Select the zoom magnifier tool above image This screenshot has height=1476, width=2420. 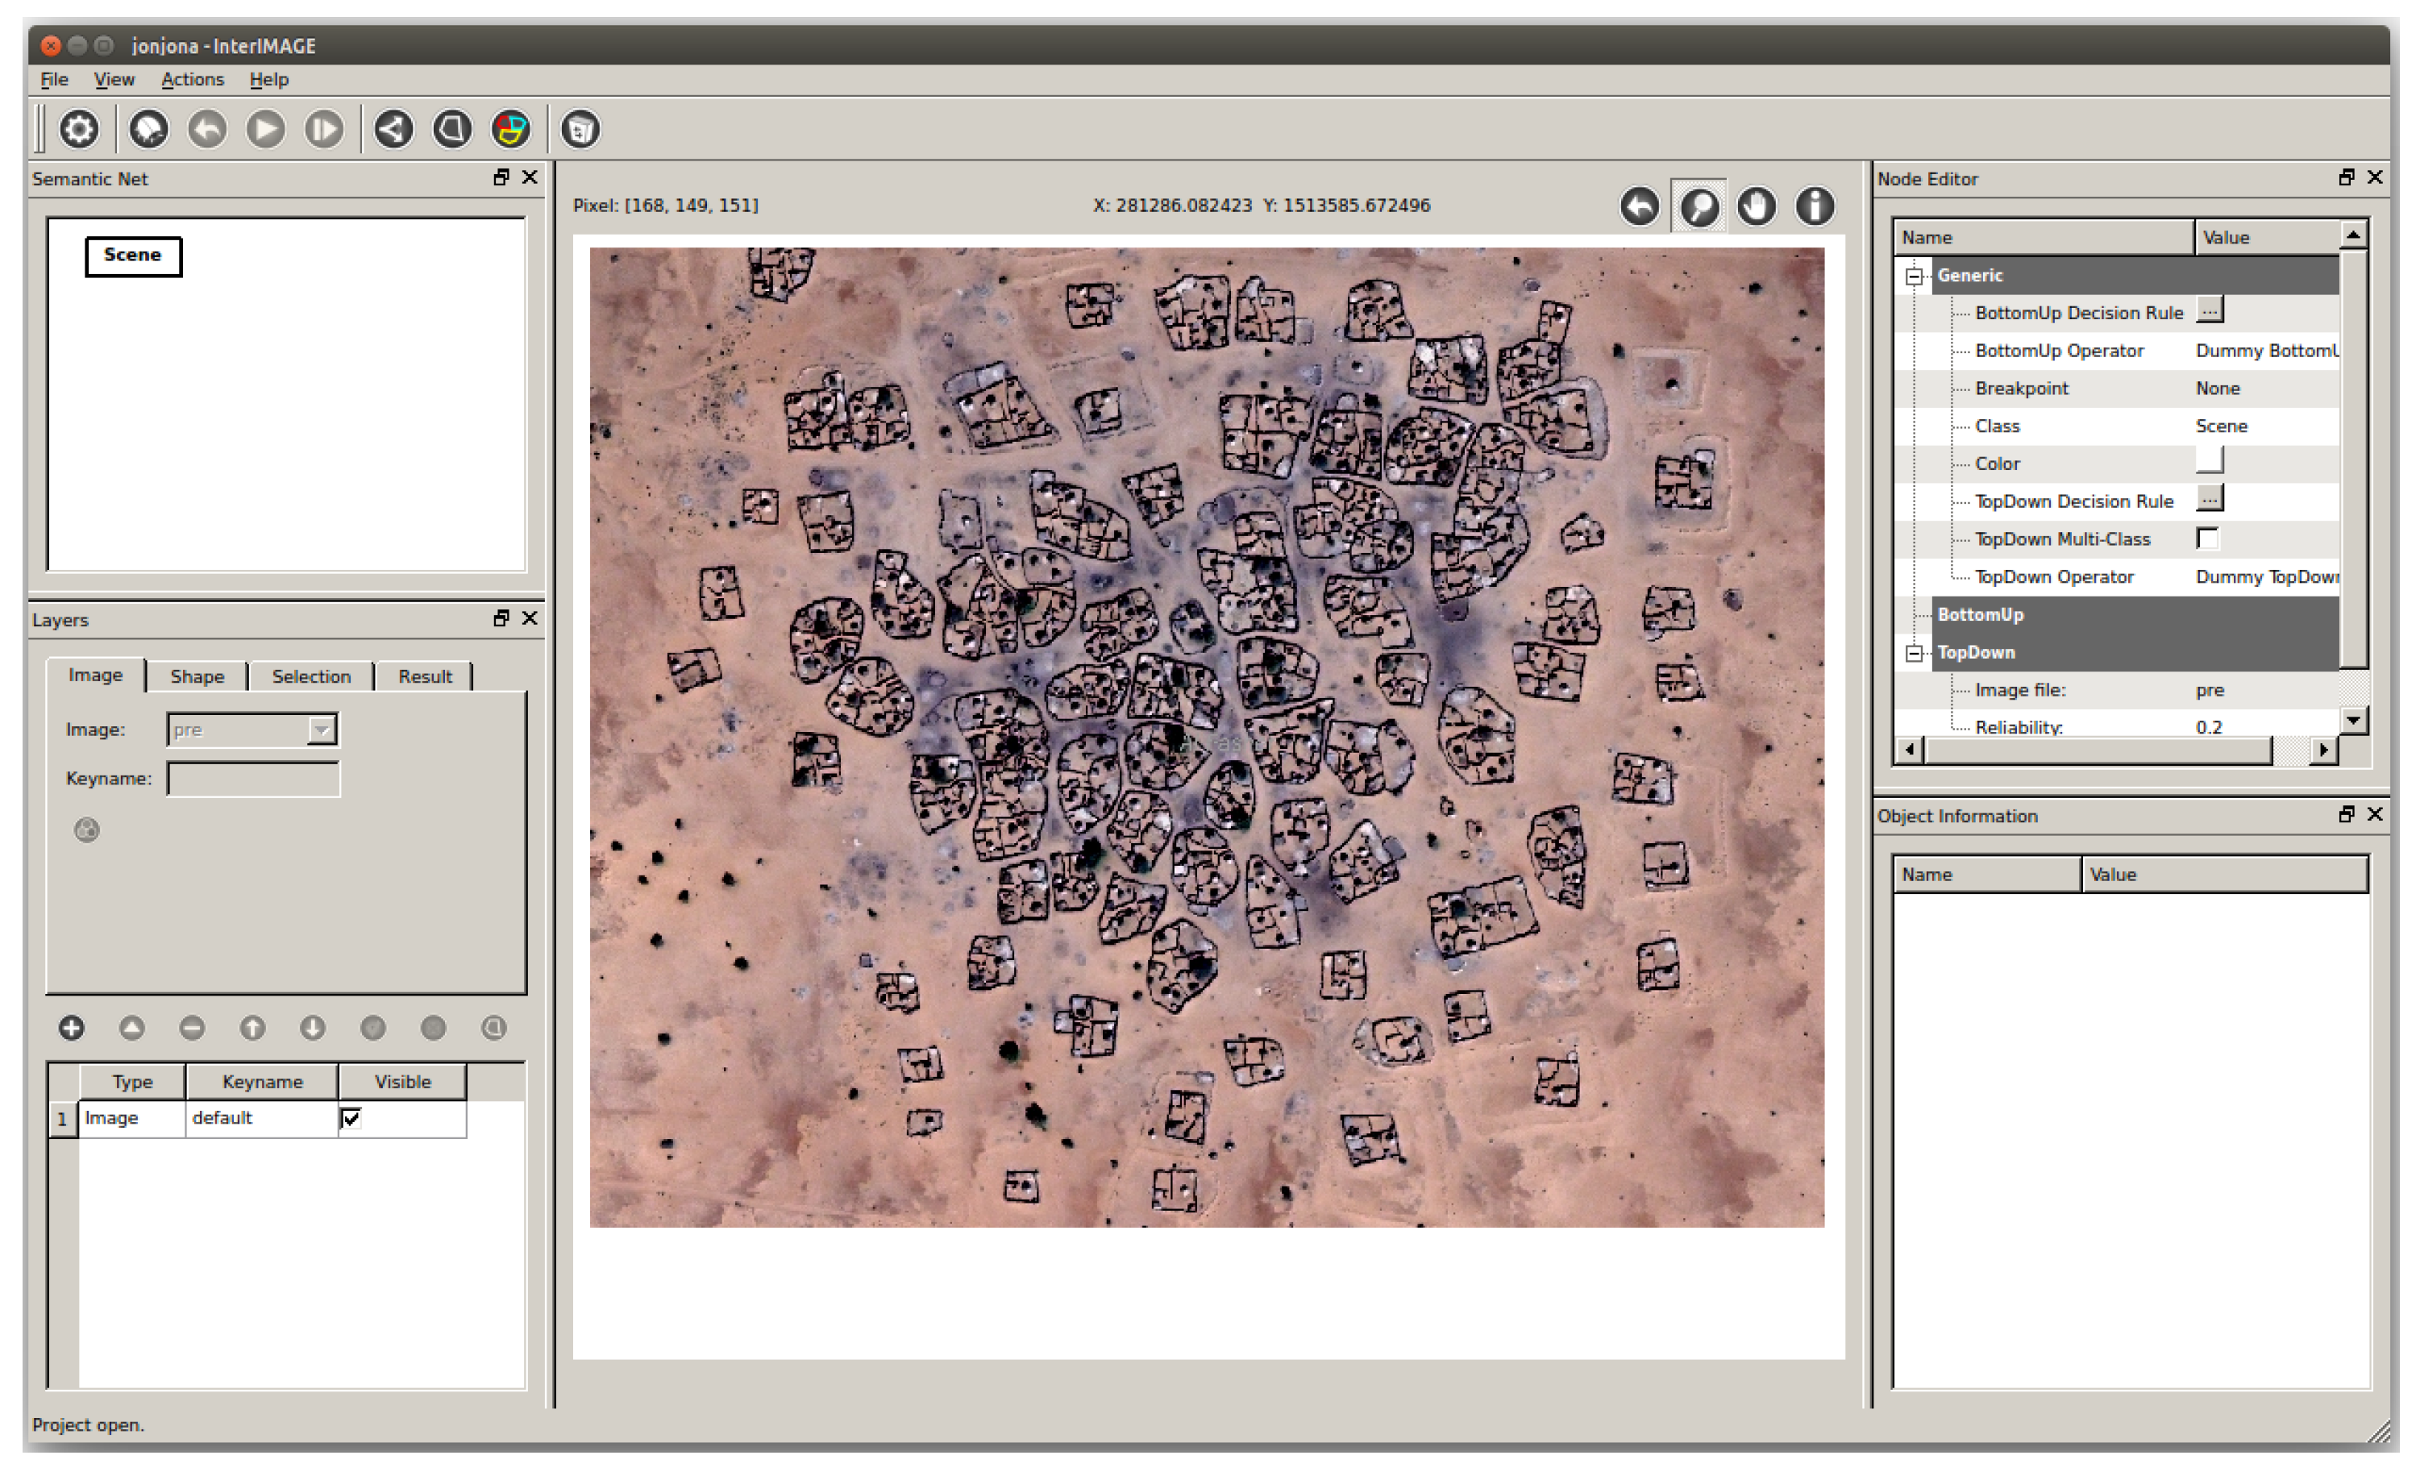(x=1699, y=206)
